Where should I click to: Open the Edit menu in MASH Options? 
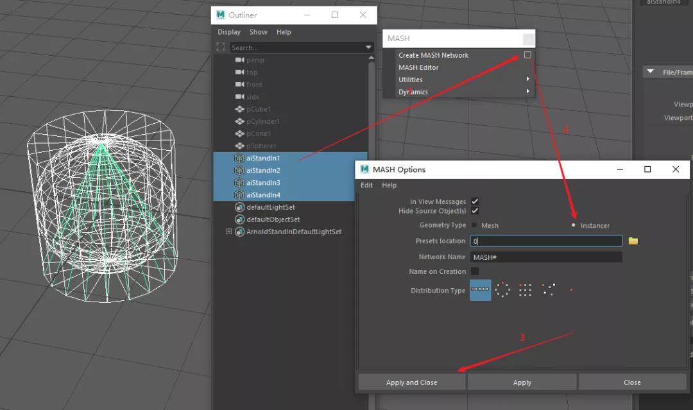click(366, 185)
